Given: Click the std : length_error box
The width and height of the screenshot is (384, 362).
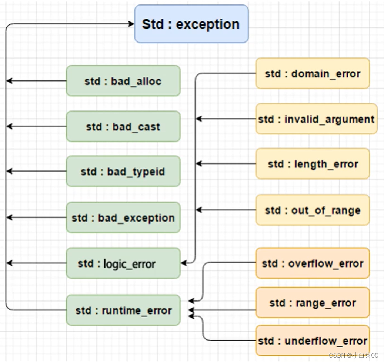Looking at the screenshot, I should (312, 164).
